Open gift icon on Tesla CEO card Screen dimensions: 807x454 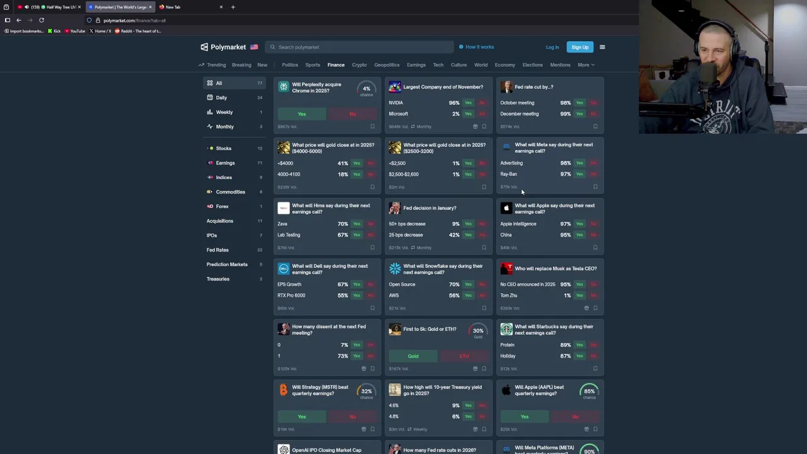[586, 308]
